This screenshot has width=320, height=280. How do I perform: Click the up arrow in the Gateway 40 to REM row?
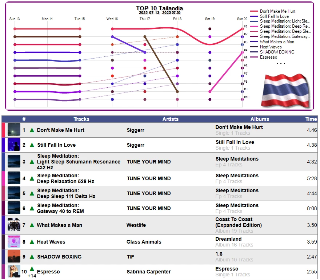[x=32, y=208]
